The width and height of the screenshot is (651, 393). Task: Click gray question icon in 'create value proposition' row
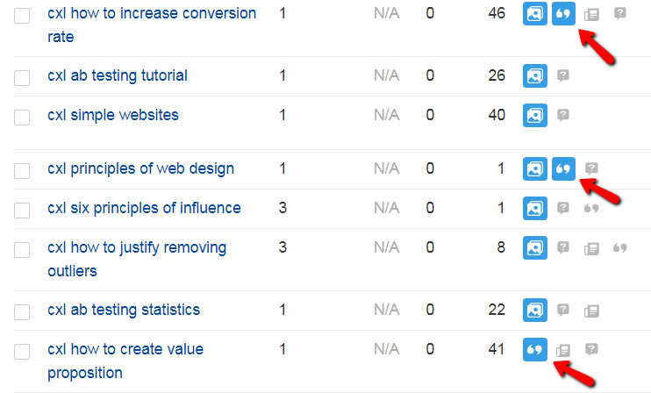pyautogui.click(x=591, y=349)
